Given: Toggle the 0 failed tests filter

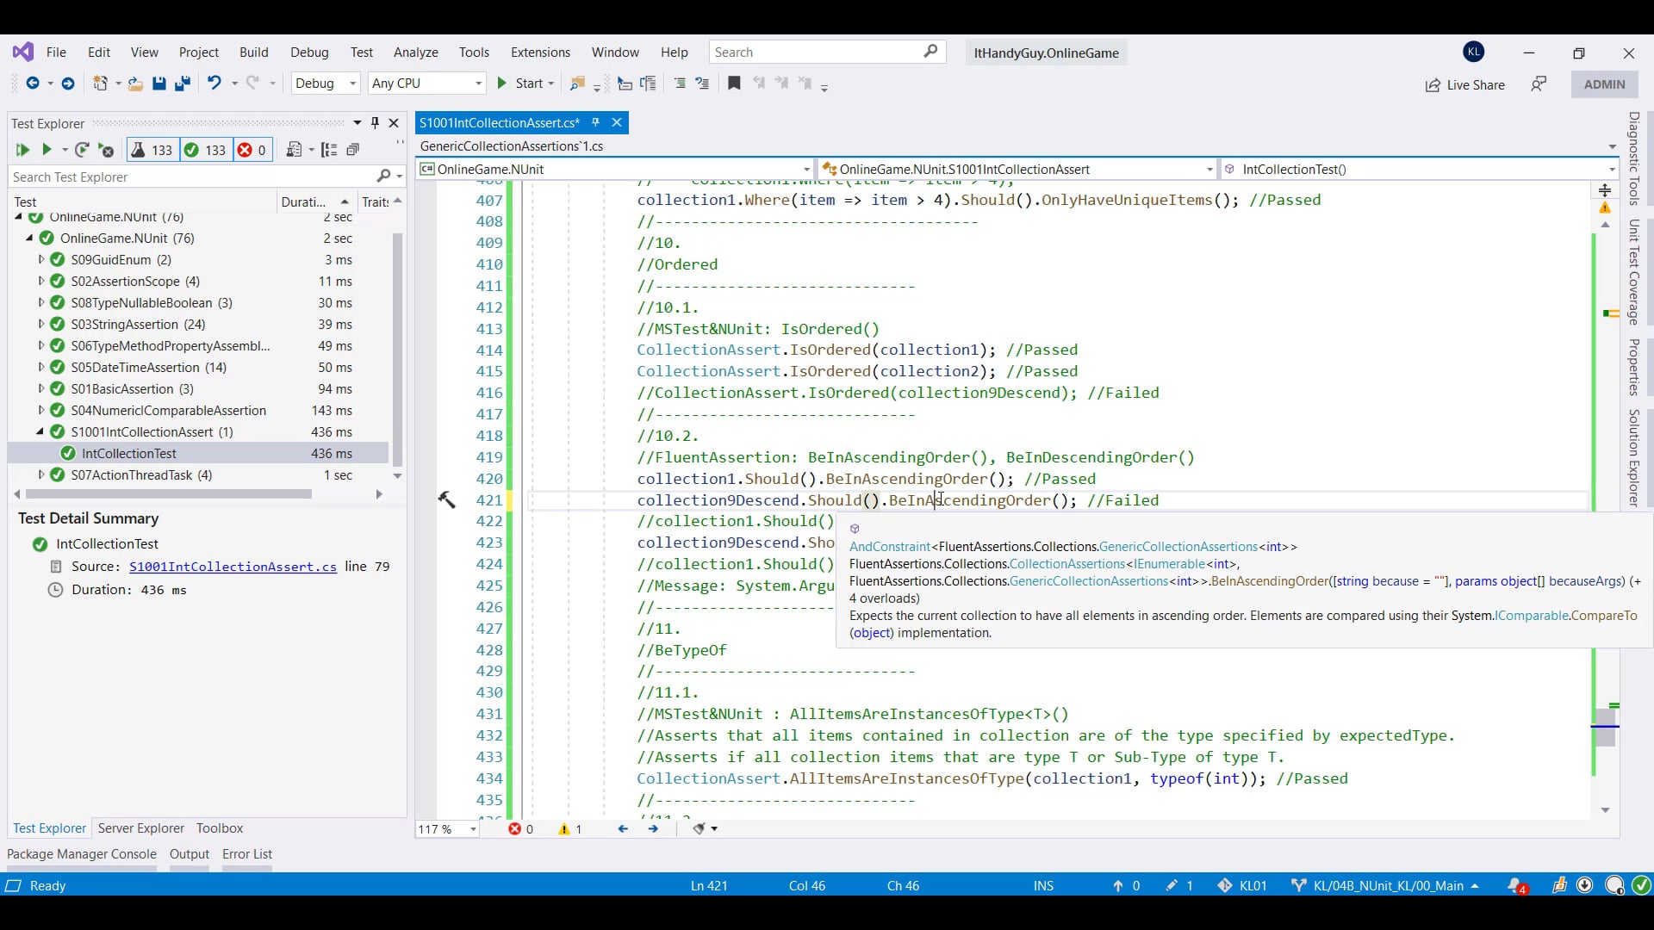Looking at the screenshot, I should [x=252, y=150].
